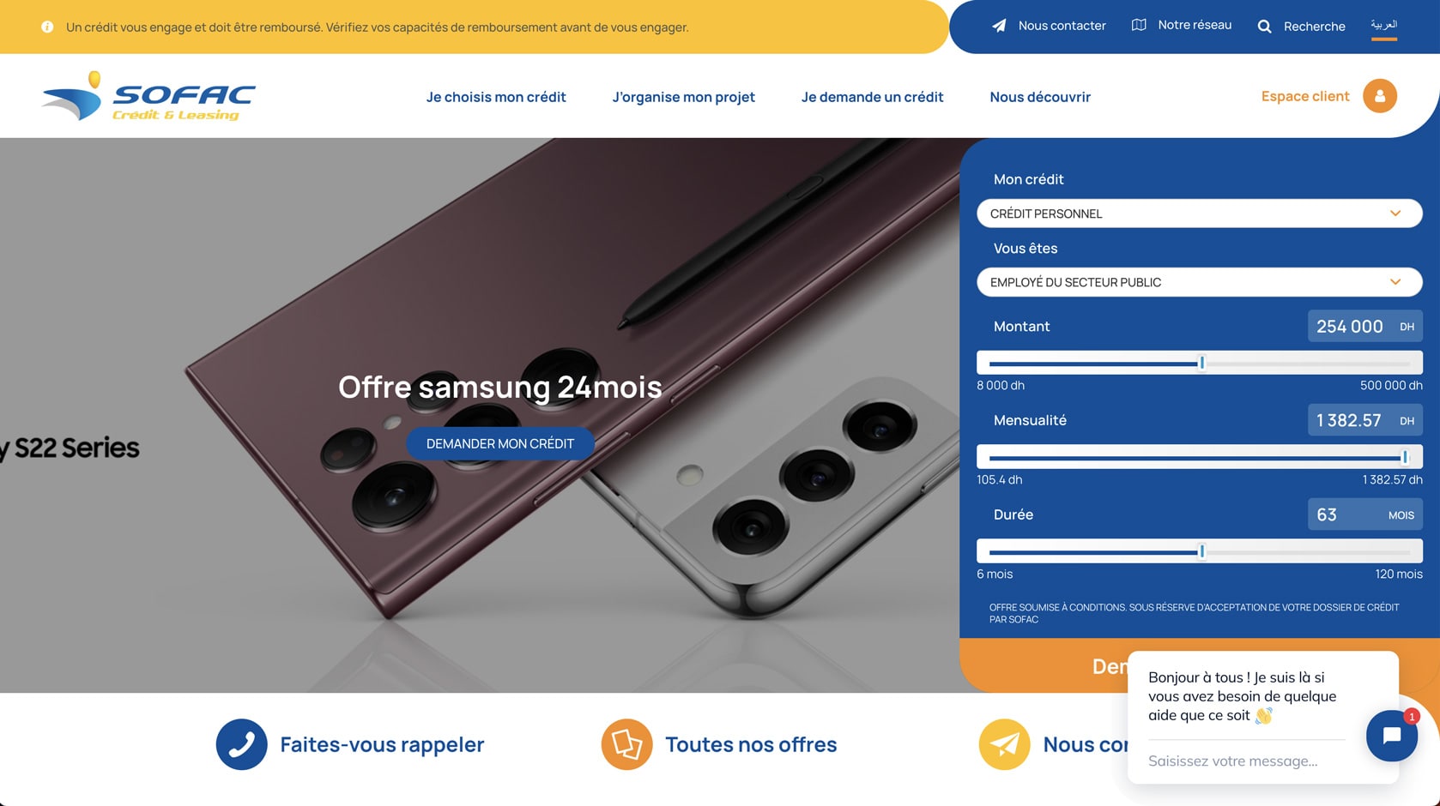
Task: Open the chat bubble widget icon
Action: (x=1392, y=736)
